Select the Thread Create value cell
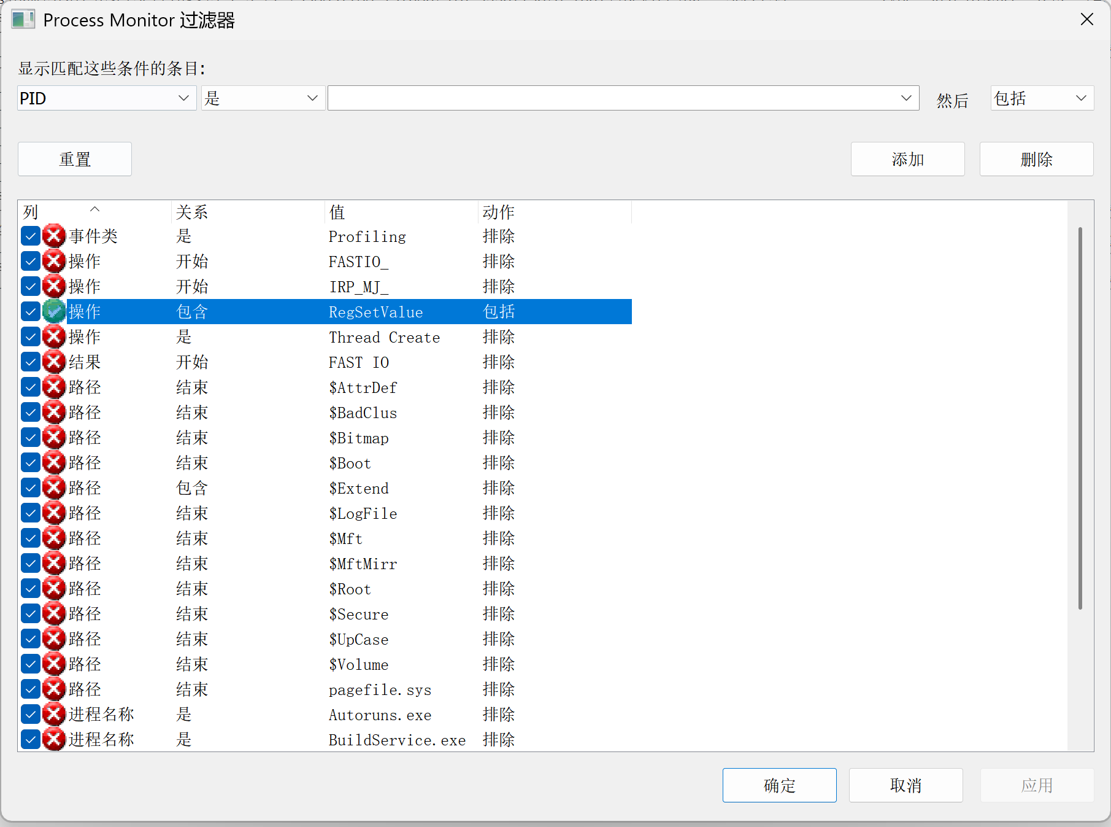The image size is (1111, 827). tap(384, 337)
